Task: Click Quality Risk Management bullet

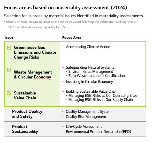Action: pos(86,117)
